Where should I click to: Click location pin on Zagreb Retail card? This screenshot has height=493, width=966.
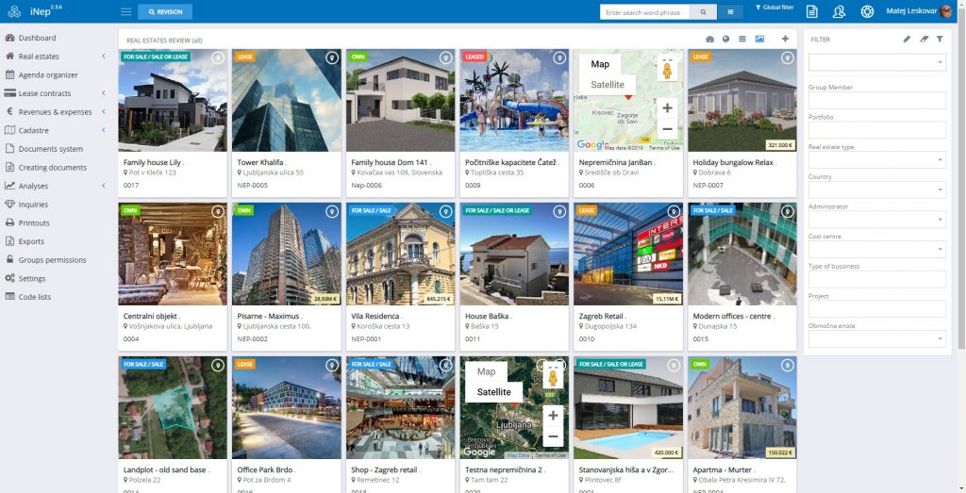coord(674,212)
